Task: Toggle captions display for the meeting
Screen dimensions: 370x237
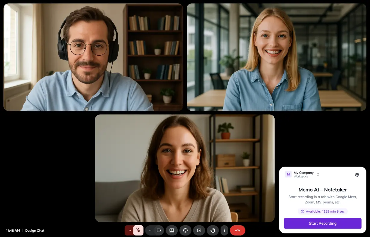Action: [199, 230]
